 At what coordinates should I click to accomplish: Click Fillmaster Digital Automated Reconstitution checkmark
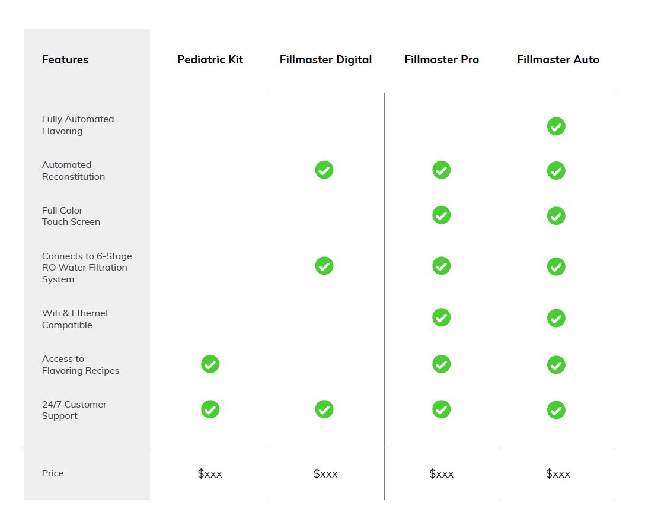click(x=324, y=170)
